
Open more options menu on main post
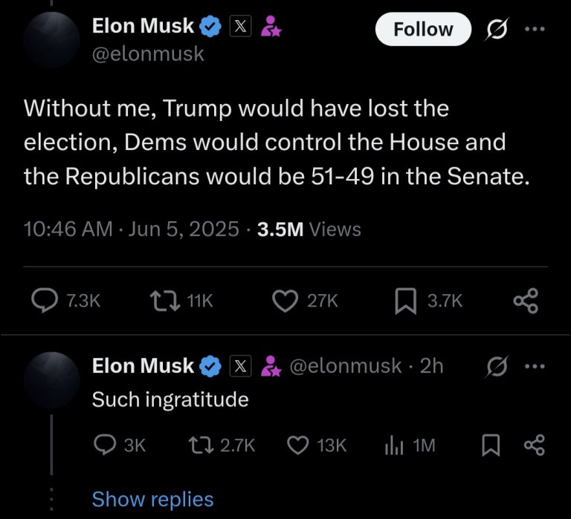click(535, 30)
